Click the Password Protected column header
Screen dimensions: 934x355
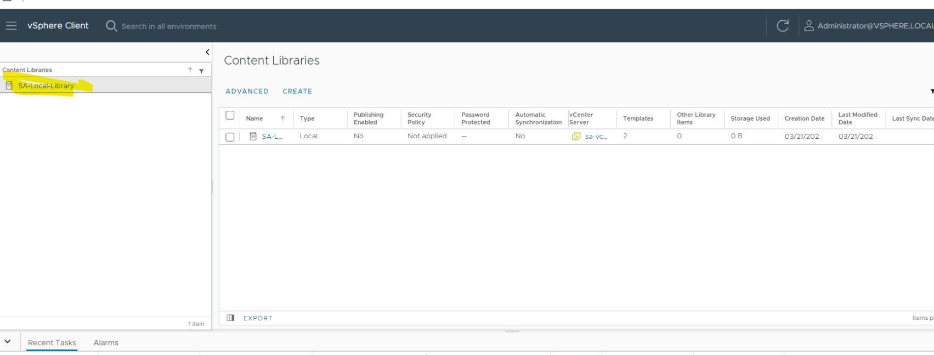476,119
